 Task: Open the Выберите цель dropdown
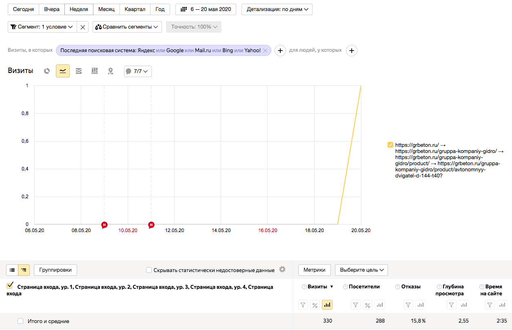(x=361, y=270)
